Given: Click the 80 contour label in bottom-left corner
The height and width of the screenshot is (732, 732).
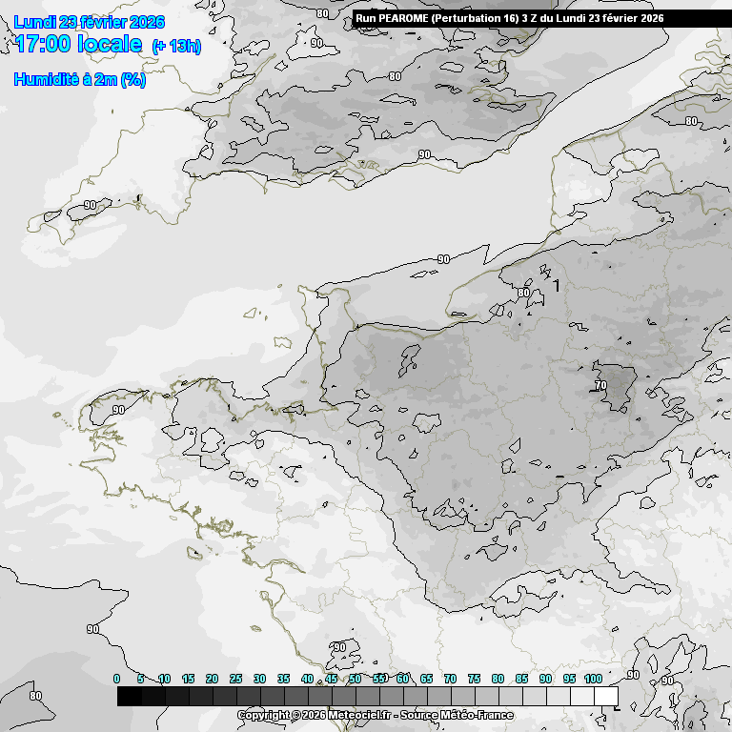Looking at the screenshot, I should pos(35,696).
